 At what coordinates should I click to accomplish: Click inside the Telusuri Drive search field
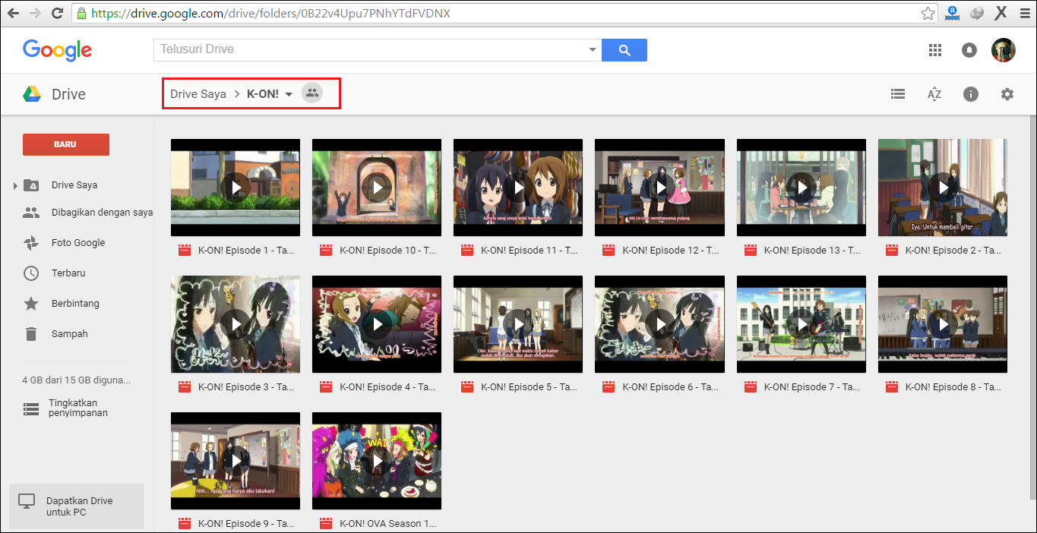(342, 49)
